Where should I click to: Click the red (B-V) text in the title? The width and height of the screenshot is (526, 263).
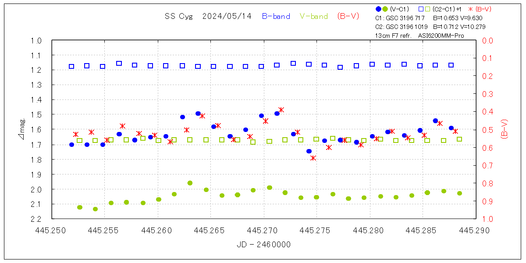[348, 16]
